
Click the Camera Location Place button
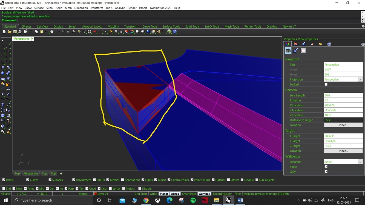click(343, 125)
